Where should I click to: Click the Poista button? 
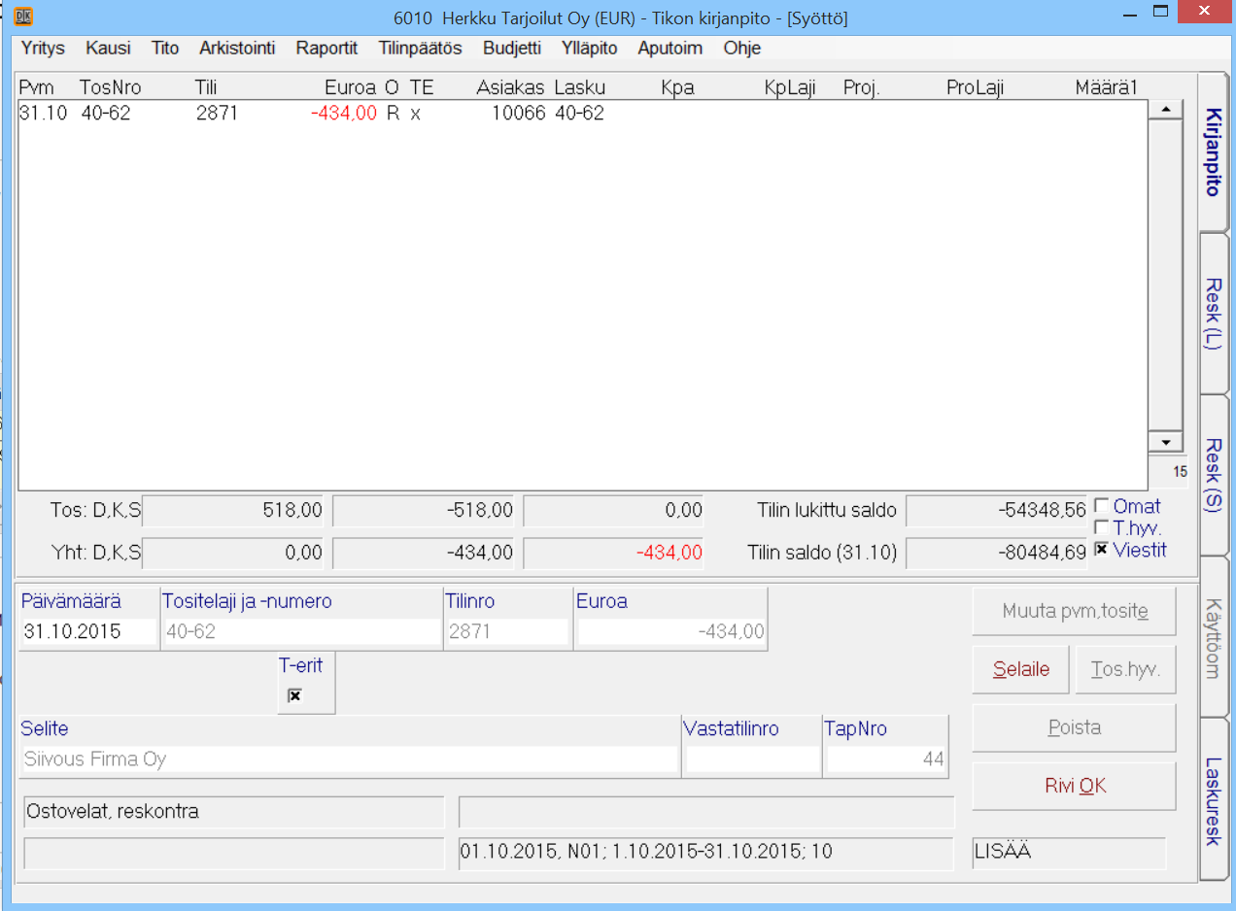point(1075,727)
